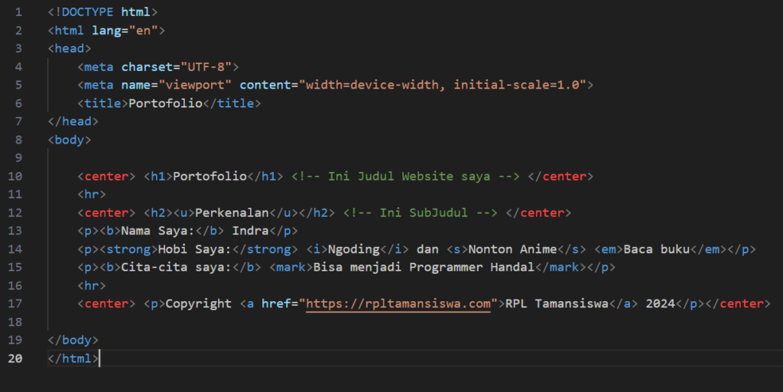Click the opening body tag
The image size is (783, 392).
[x=70, y=140]
